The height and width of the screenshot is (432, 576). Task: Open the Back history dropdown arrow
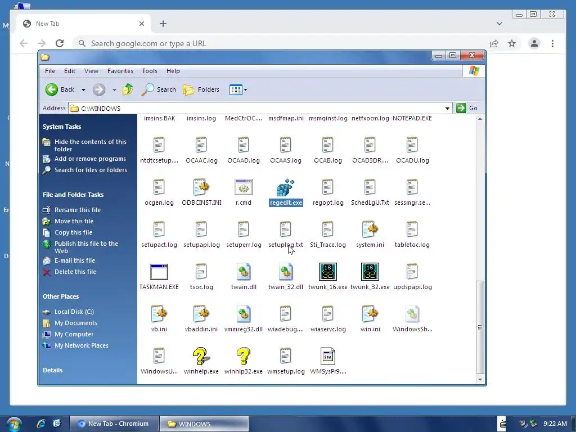pyautogui.click(x=83, y=89)
